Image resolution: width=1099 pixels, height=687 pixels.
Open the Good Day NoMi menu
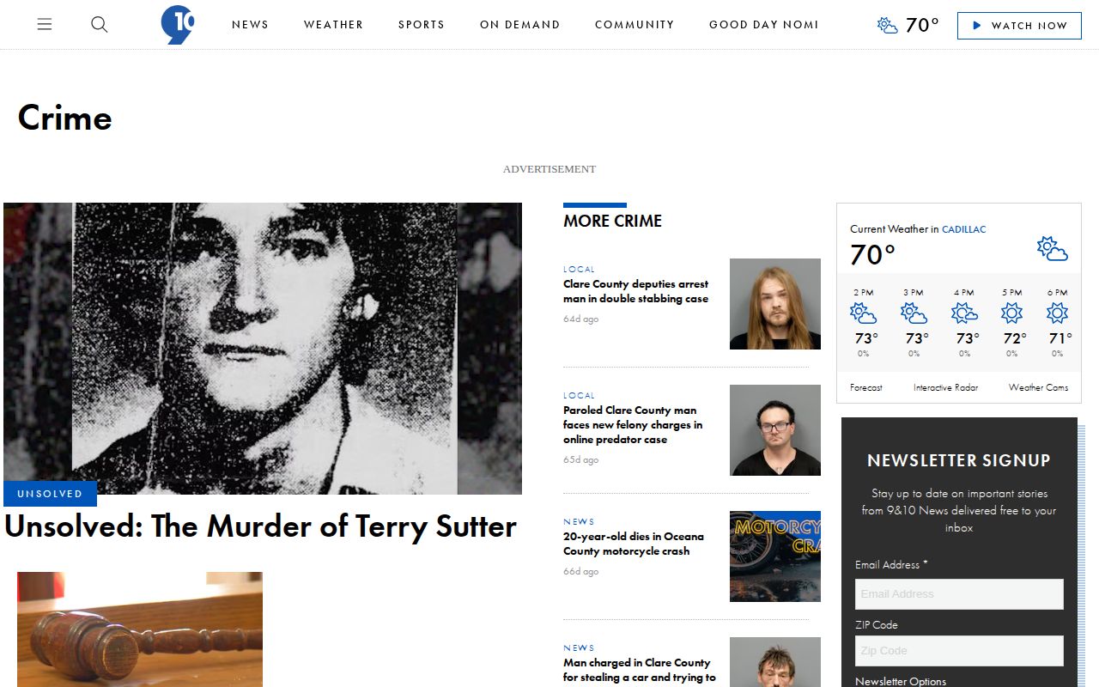pos(764,25)
